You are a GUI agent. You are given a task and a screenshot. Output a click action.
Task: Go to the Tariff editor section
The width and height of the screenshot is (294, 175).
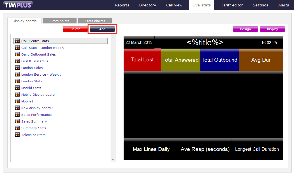(x=232, y=5)
